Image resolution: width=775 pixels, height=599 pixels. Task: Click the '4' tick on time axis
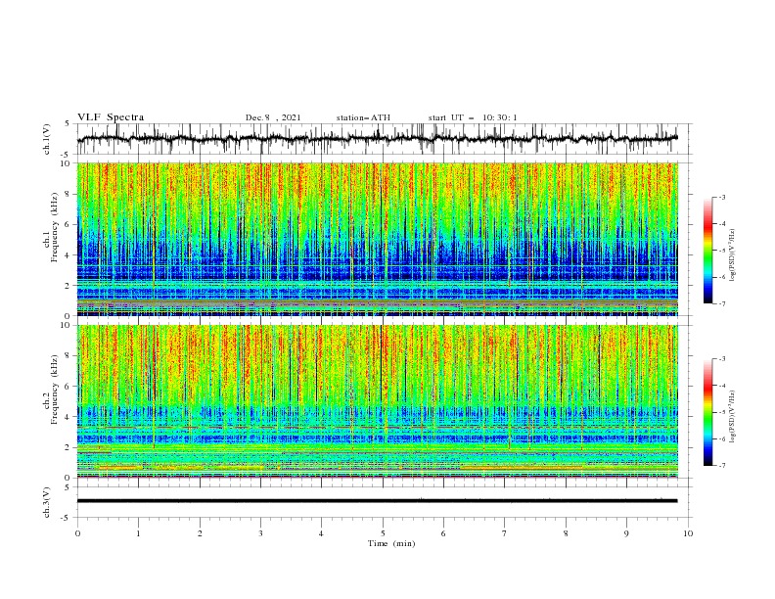coord(321,533)
